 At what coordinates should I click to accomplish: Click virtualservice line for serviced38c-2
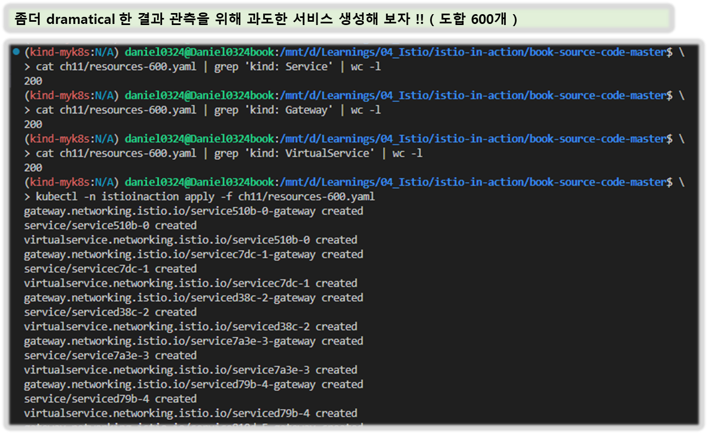point(191,327)
